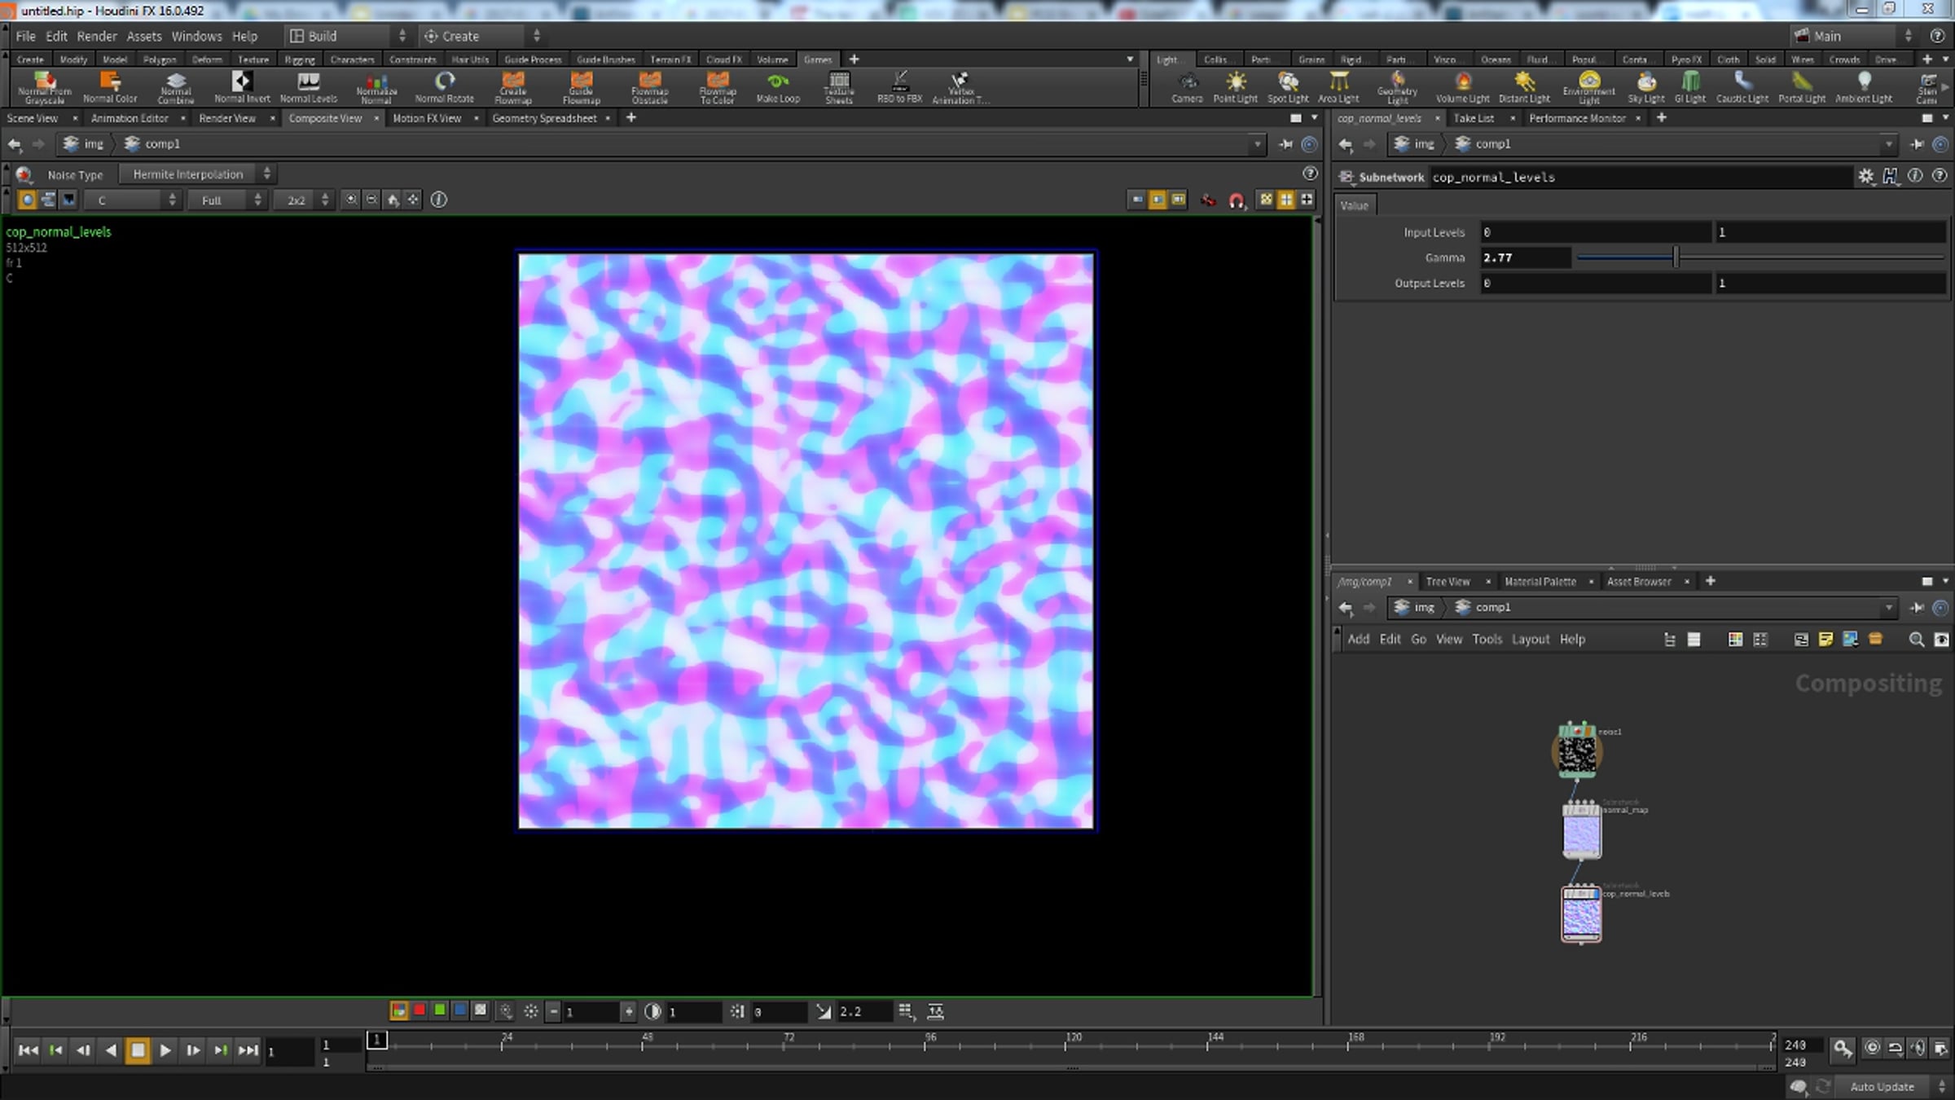The height and width of the screenshot is (1100, 1955).
Task: Expand the Build desktop dropdown
Action: point(347,36)
